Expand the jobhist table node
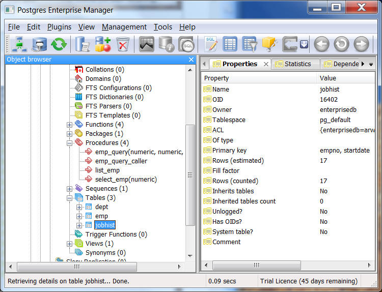 tap(79, 225)
